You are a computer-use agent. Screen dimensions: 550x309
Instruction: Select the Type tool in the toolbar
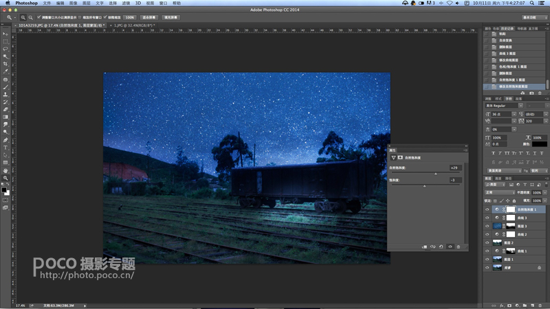pyautogui.click(x=5, y=148)
